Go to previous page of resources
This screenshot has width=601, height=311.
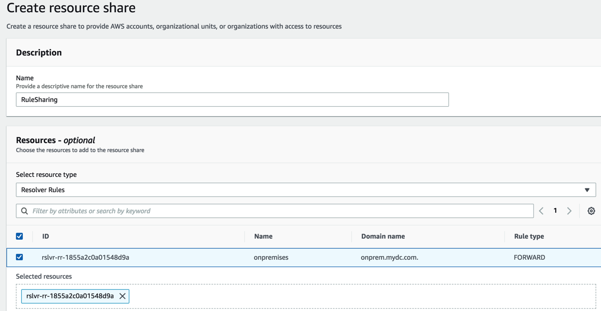[x=541, y=211]
